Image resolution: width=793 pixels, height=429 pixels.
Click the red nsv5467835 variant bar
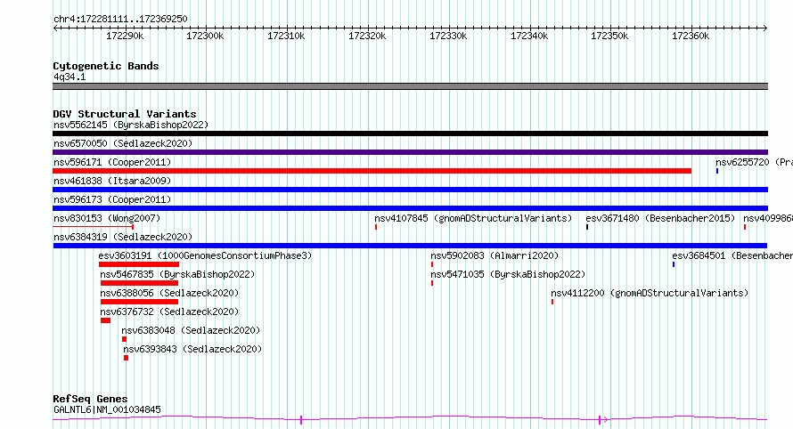click(140, 283)
